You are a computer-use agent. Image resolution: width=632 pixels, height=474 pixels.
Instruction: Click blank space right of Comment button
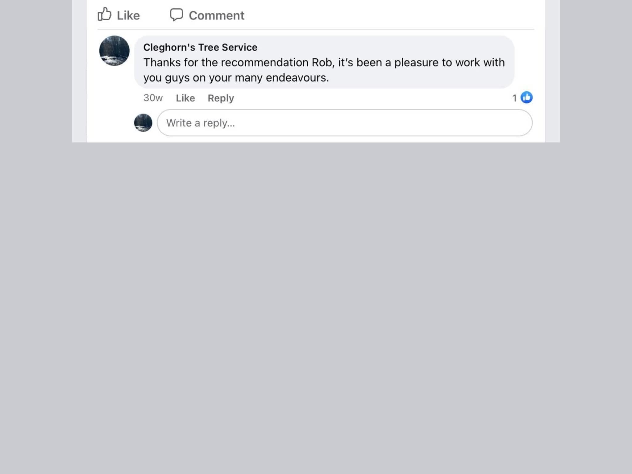(389, 15)
